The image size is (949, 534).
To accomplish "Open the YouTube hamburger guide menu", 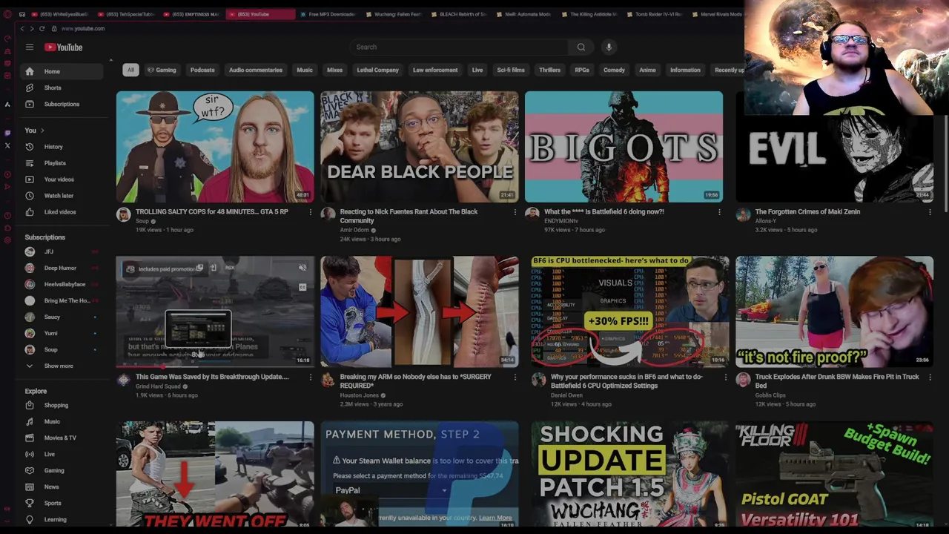I will point(30,47).
